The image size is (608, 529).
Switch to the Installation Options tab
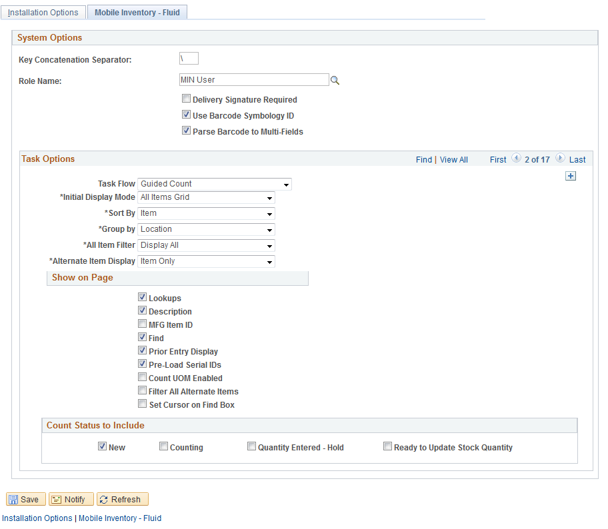[x=43, y=12]
